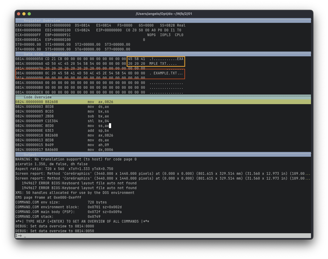Click the debugger command input prompt
Image resolution: width=328 pixels, height=259 pixels.
coord(163,236)
